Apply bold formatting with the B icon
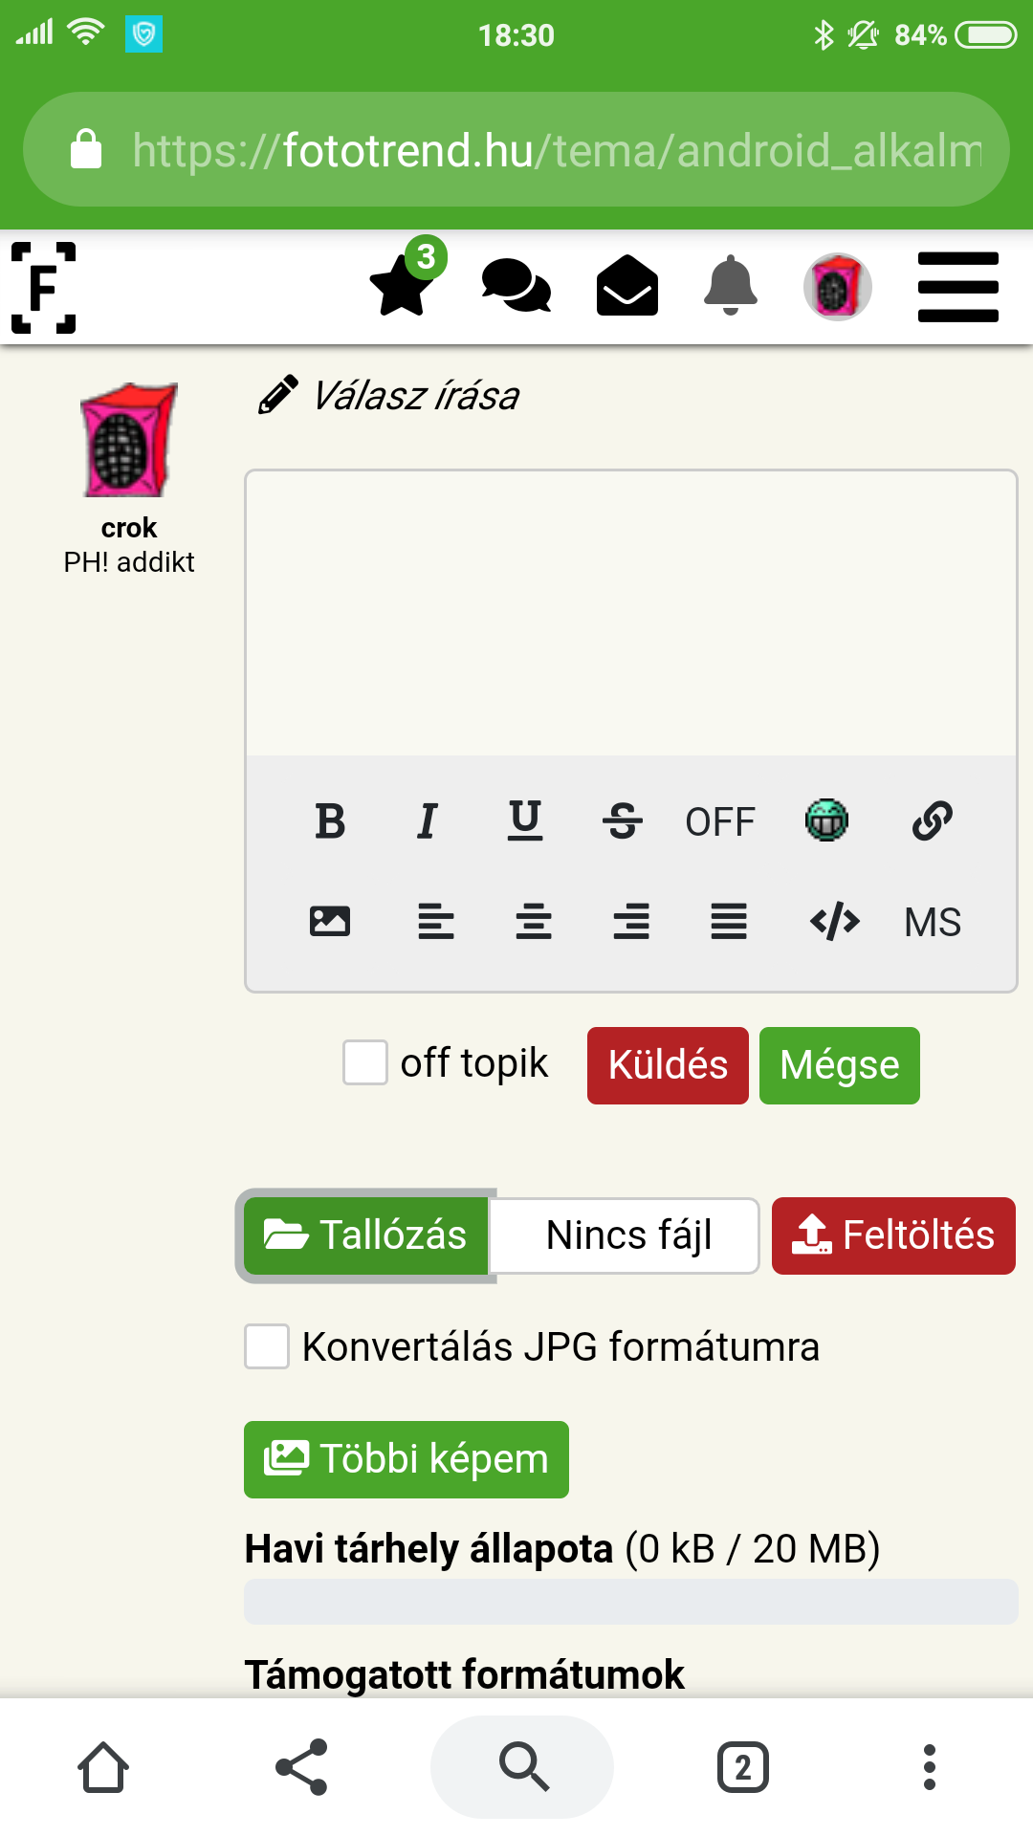The width and height of the screenshot is (1033, 1836). (x=330, y=821)
